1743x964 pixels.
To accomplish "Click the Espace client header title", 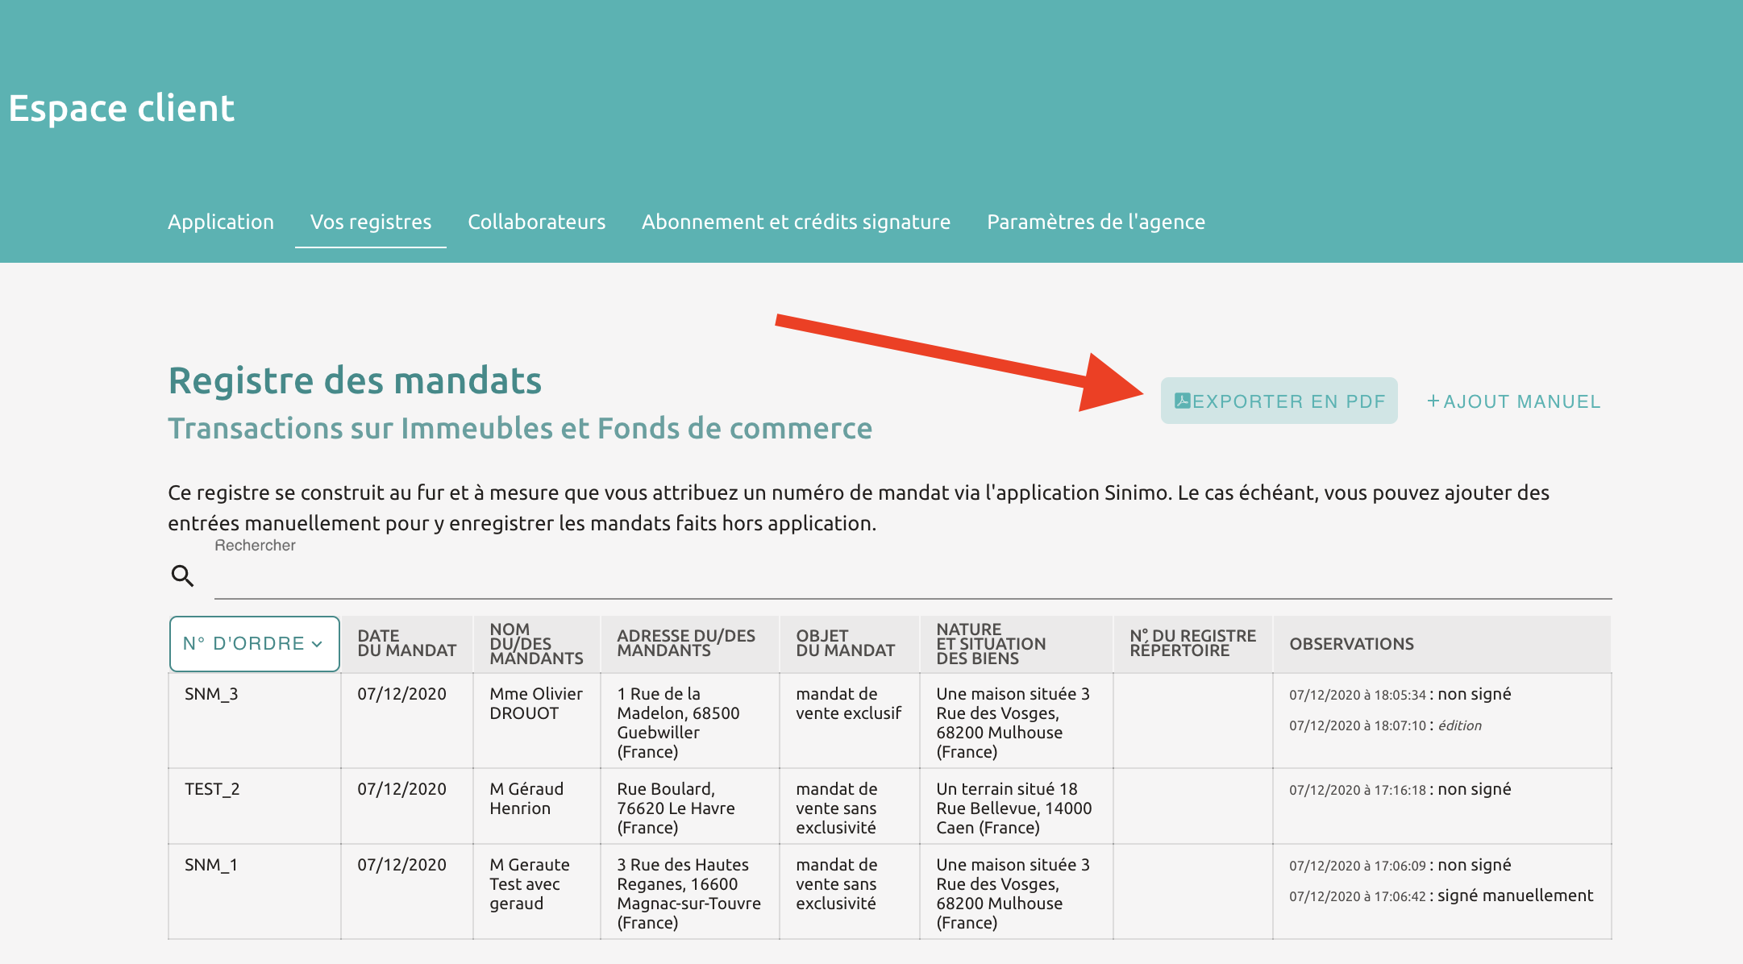I will [122, 108].
